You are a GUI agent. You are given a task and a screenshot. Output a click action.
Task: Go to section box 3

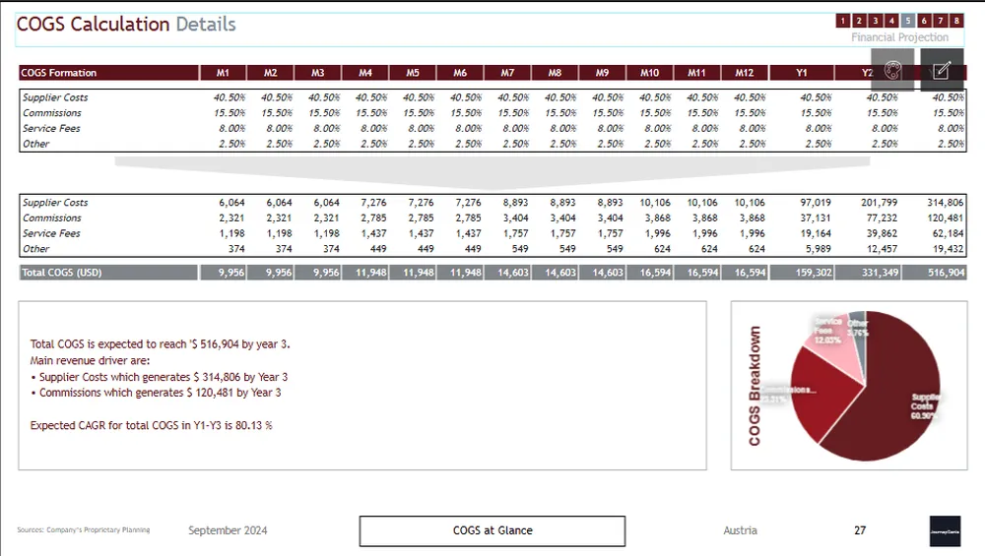(x=875, y=21)
